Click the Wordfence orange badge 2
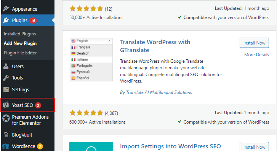The image size is (277, 151). pos(40,146)
